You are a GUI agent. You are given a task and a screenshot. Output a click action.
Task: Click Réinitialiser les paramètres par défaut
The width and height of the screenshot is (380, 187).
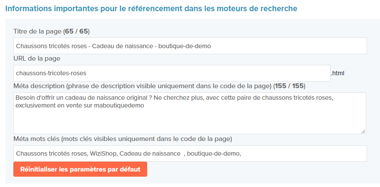(x=80, y=169)
